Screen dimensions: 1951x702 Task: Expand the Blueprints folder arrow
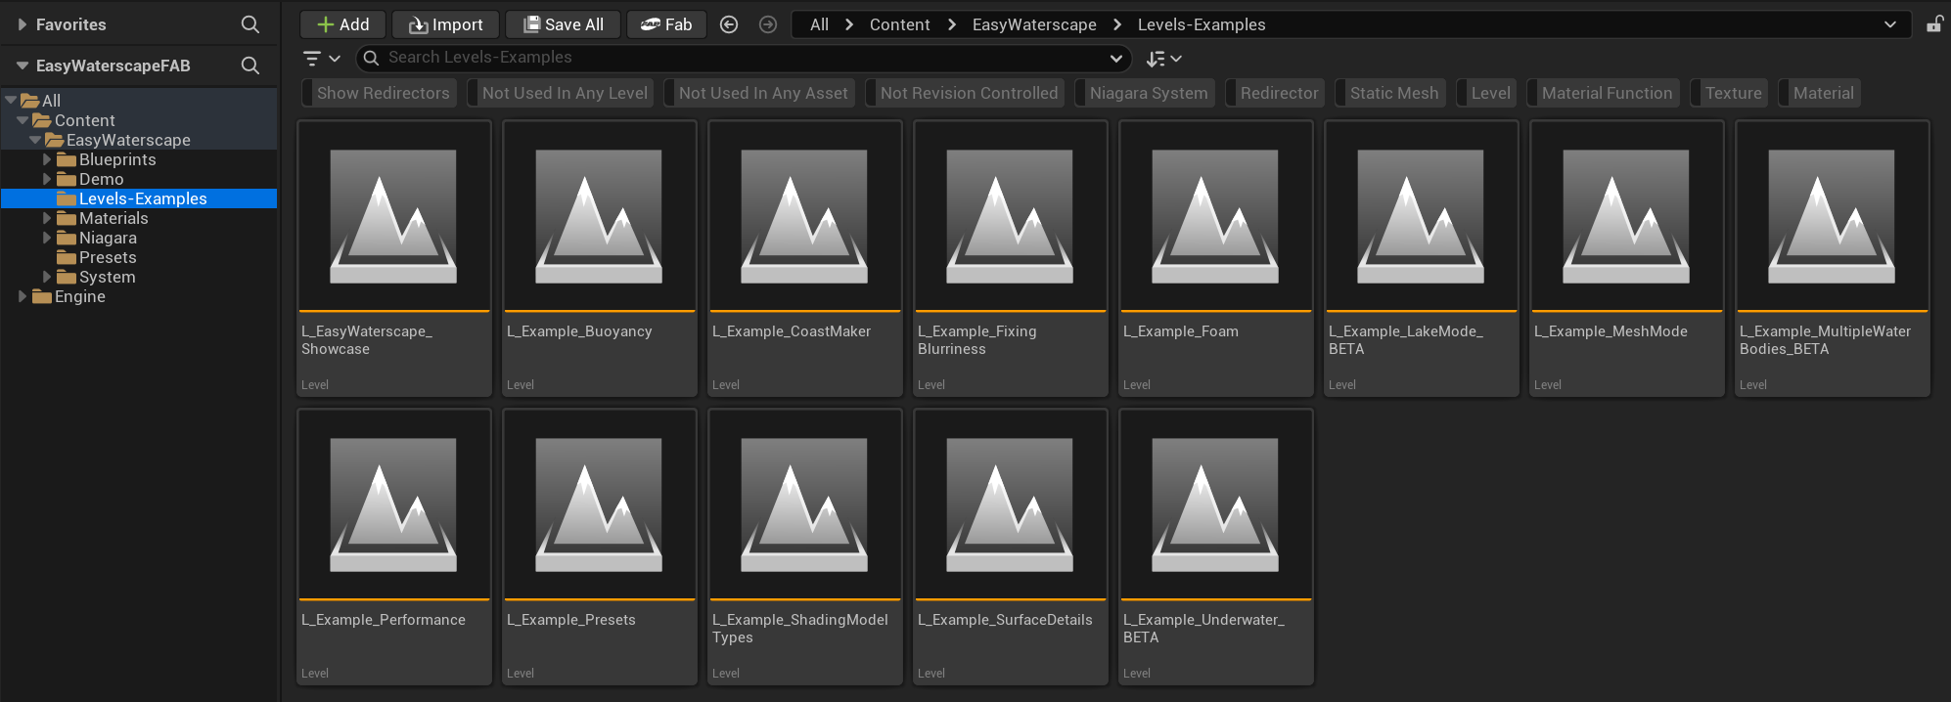[47, 159]
